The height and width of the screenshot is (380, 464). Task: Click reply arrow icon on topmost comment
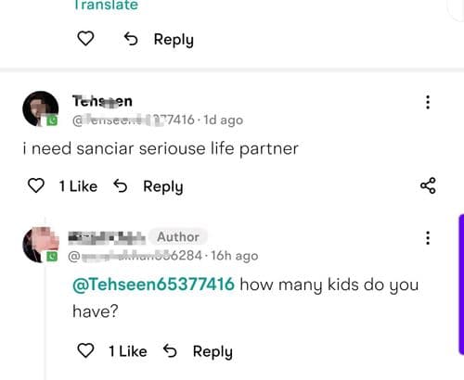click(131, 39)
